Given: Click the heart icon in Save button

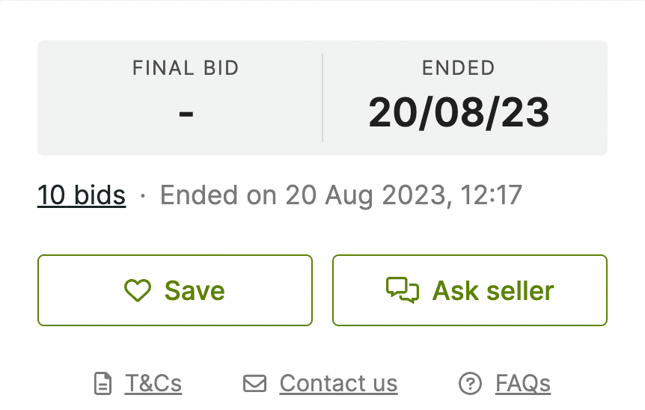Looking at the screenshot, I should pos(138,290).
